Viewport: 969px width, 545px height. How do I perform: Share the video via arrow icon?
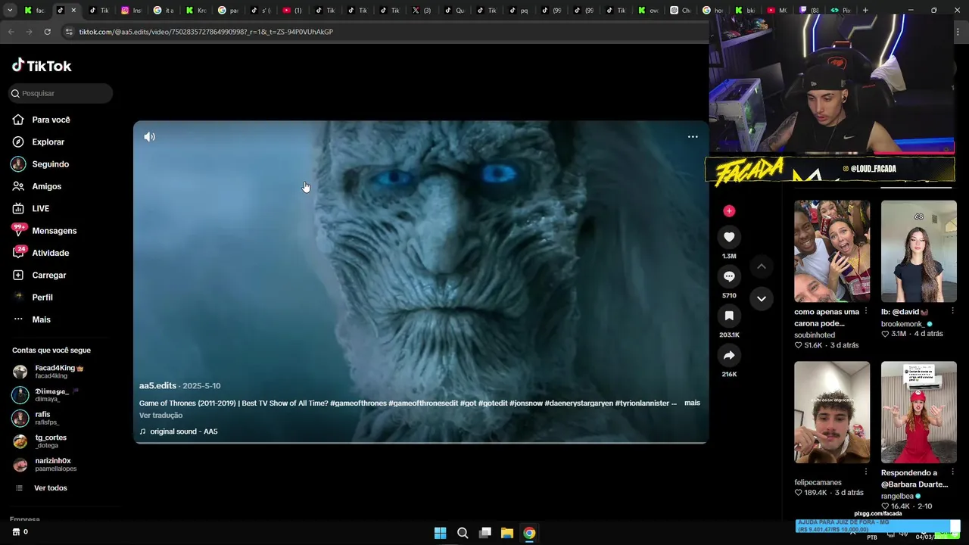(729, 355)
